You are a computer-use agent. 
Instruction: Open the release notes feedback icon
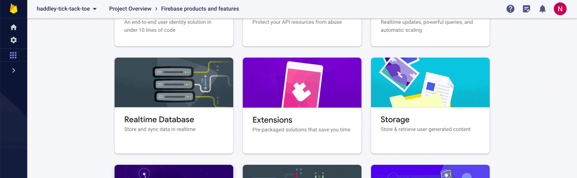click(x=526, y=9)
